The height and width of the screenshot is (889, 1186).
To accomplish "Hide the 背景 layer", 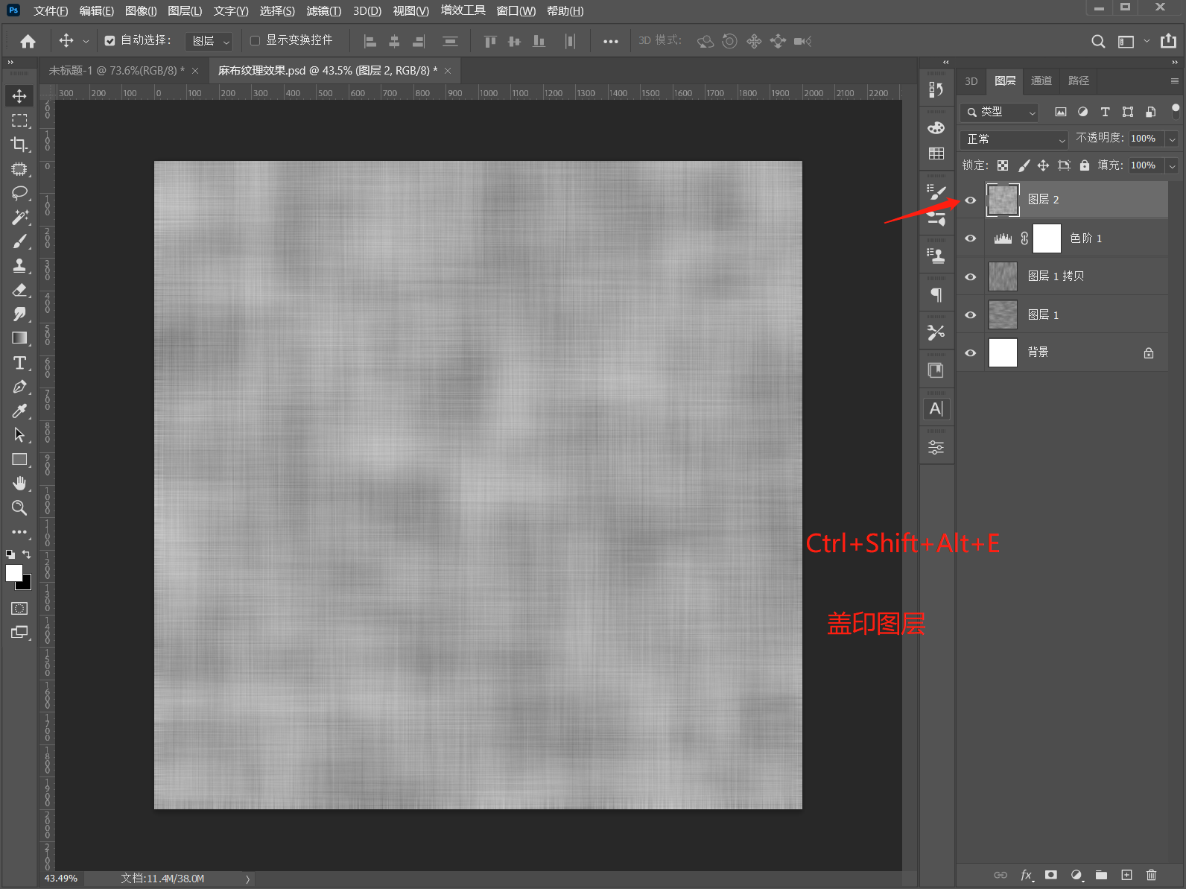I will [x=970, y=352].
